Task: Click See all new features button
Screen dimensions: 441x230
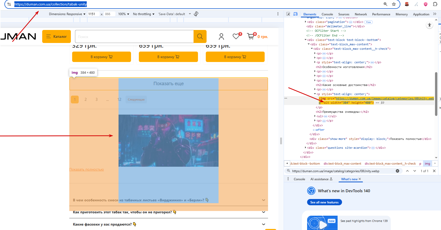Action: 324,202
